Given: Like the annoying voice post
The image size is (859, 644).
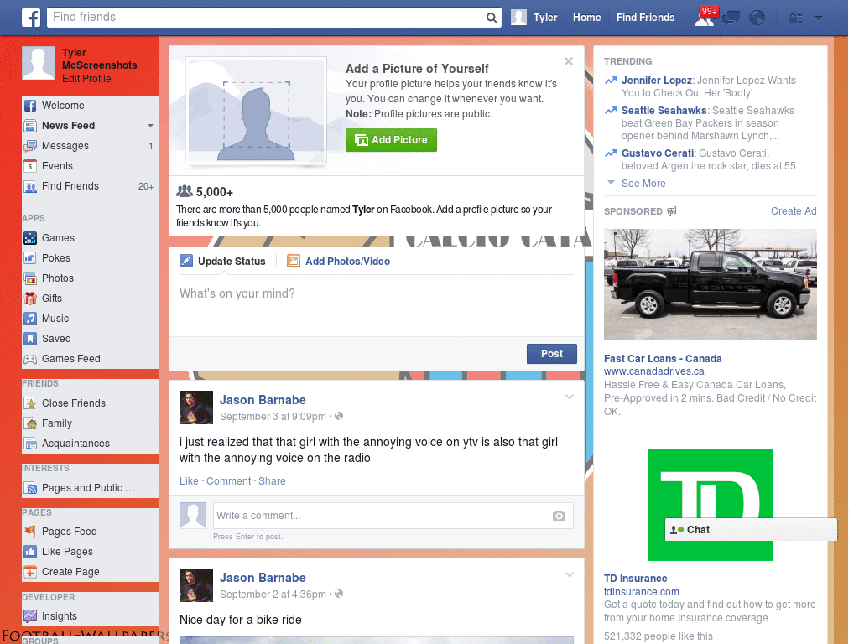Looking at the screenshot, I should pos(189,481).
